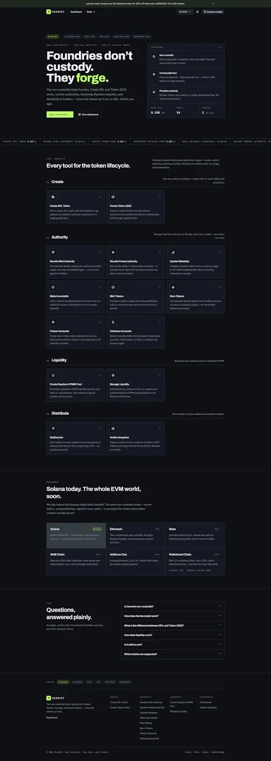This screenshot has height=761, width=271.
Task: Choose the Burn Tokens flame icon
Action: [x=173, y=287]
